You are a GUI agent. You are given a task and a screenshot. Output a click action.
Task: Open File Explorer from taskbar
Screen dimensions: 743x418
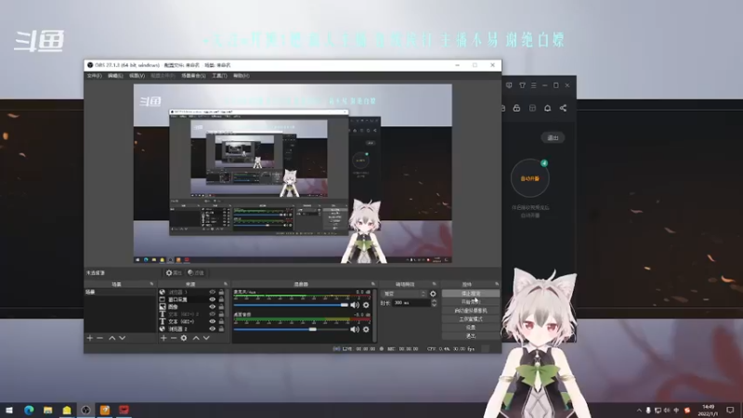point(48,410)
